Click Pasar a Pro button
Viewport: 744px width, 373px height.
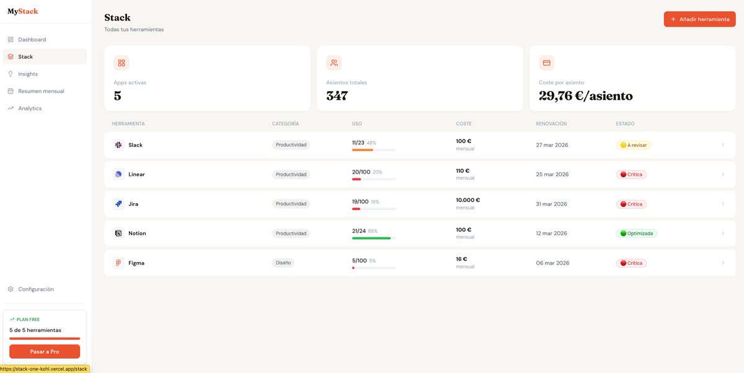[45, 351]
